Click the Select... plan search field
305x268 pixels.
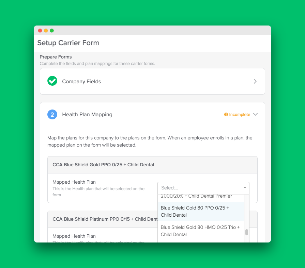pos(203,188)
